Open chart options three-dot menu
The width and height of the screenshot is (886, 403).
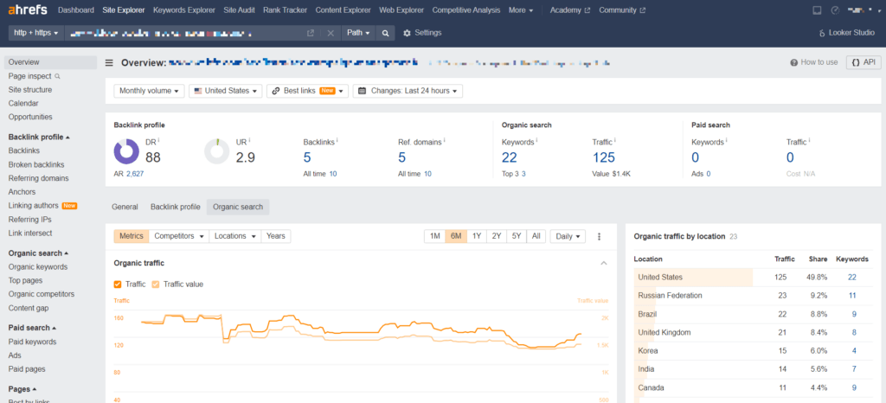point(599,236)
